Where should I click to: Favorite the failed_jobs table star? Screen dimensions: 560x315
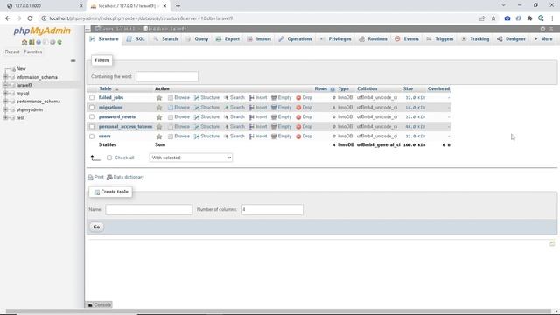pyautogui.click(x=159, y=97)
